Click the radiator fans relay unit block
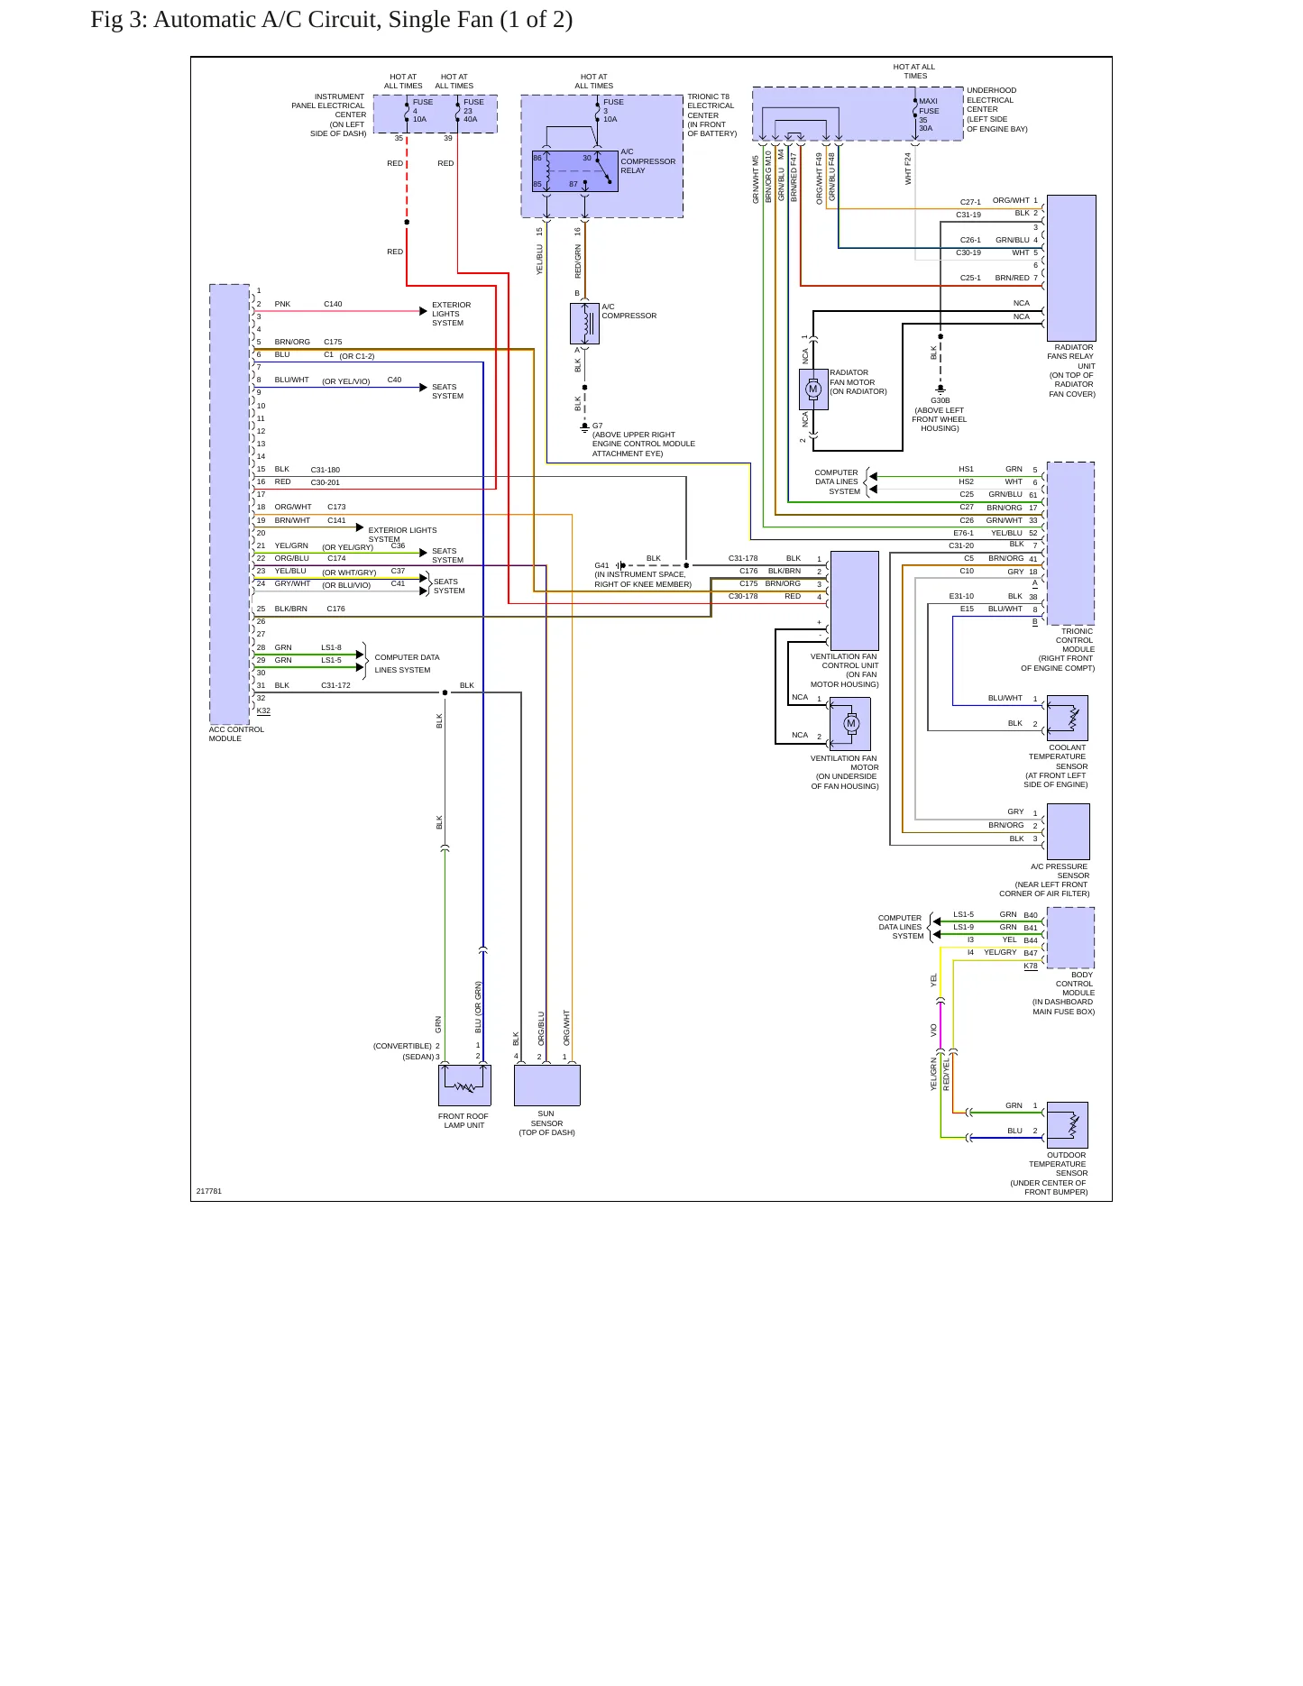This screenshot has width=1303, height=1686. (1070, 268)
